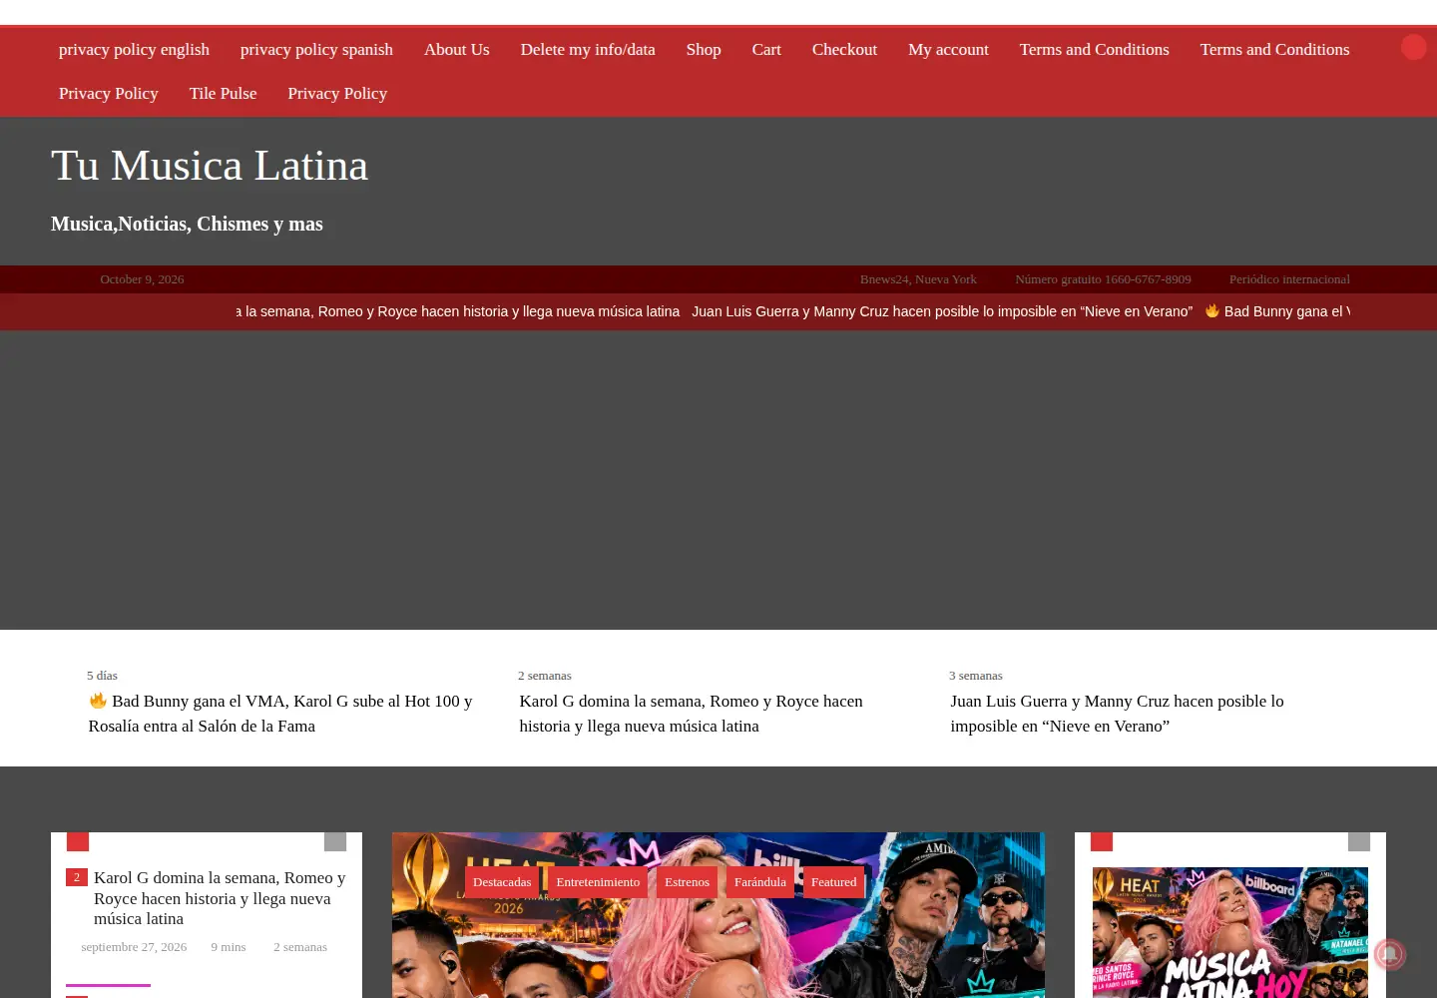Viewport: 1437px width, 998px height.
Task: Click the round red button ending the navigation bar
Action: 1414,47
